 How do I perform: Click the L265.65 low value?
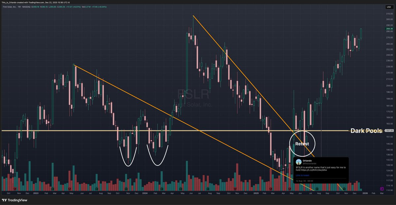coord(52,7)
